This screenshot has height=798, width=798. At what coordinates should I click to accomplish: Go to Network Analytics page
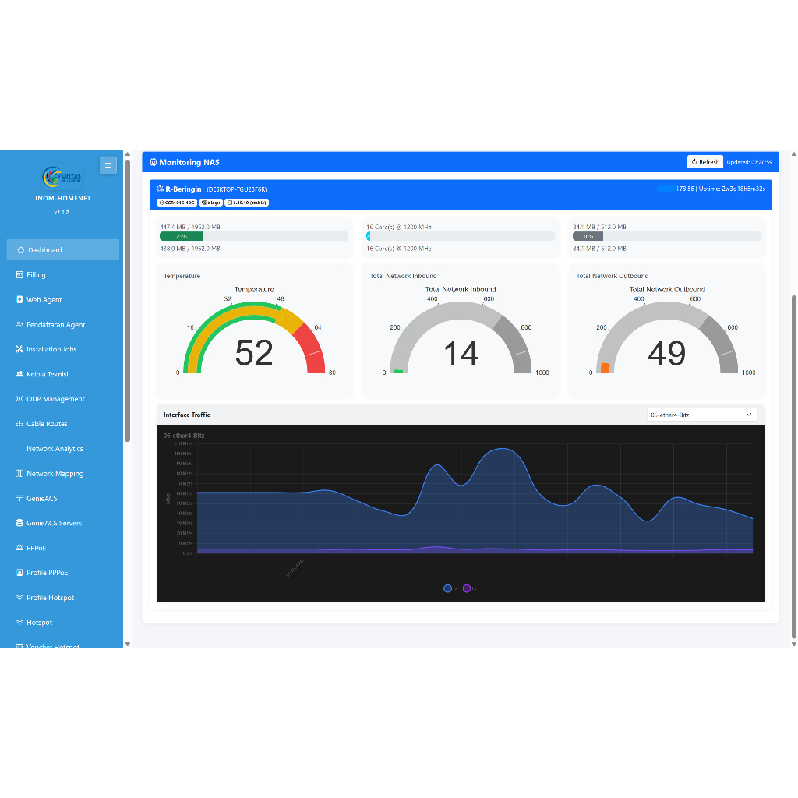pyautogui.click(x=62, y=449)
